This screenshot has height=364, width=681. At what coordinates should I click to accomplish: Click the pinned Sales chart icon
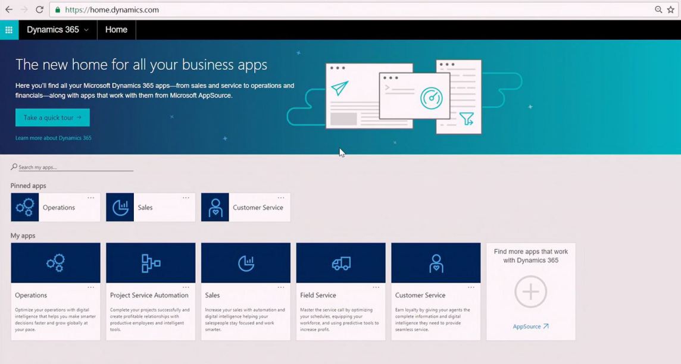pyautogui.click(x=120, y=208)
